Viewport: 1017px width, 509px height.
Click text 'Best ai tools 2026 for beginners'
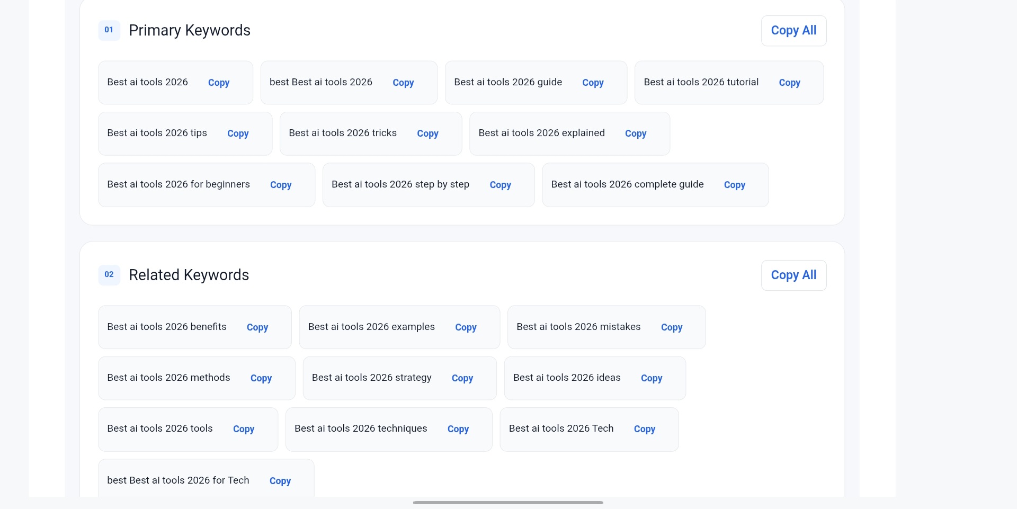coord(179,184)
